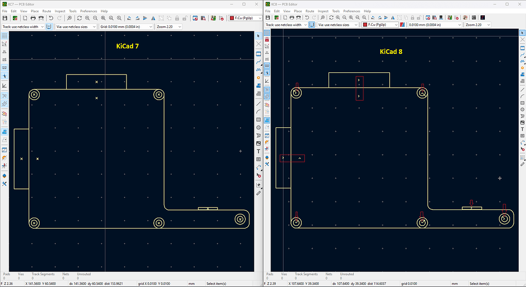Toggle polar coordinates in KiCad 7 left toolbar
Screen dimensions: 526x287
coord(4,44)
